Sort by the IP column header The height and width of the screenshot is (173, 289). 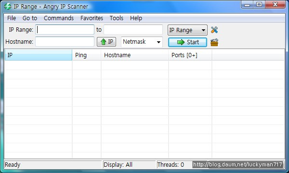[39, 55]
